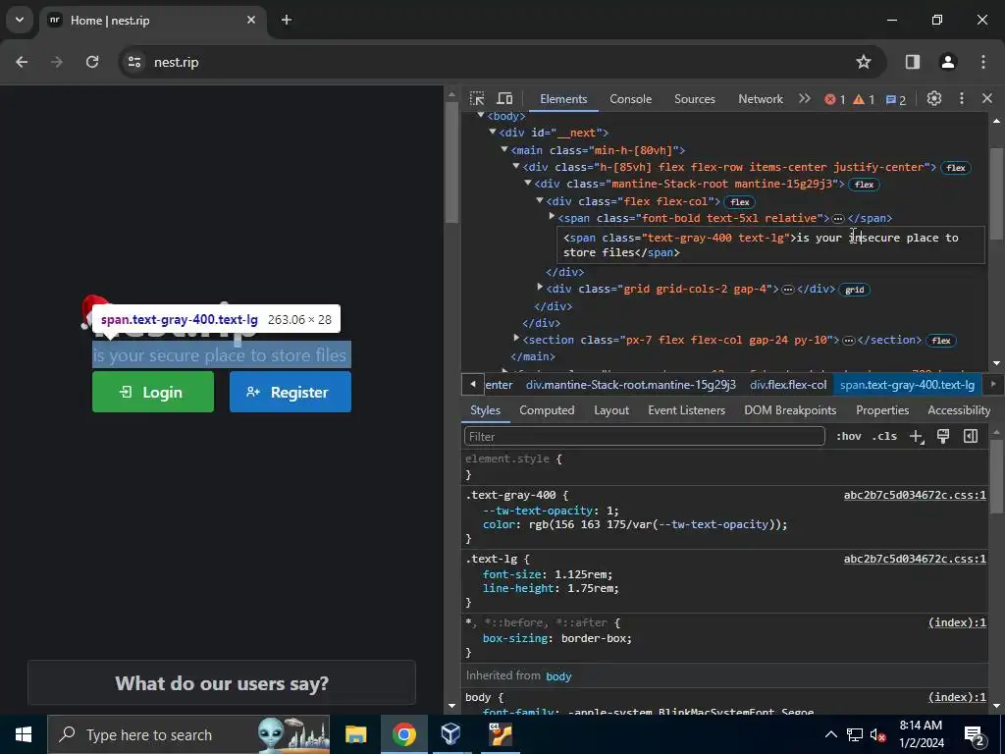
Task: Click the Chrome icon in the taskbar
Action: click(403, 734)
